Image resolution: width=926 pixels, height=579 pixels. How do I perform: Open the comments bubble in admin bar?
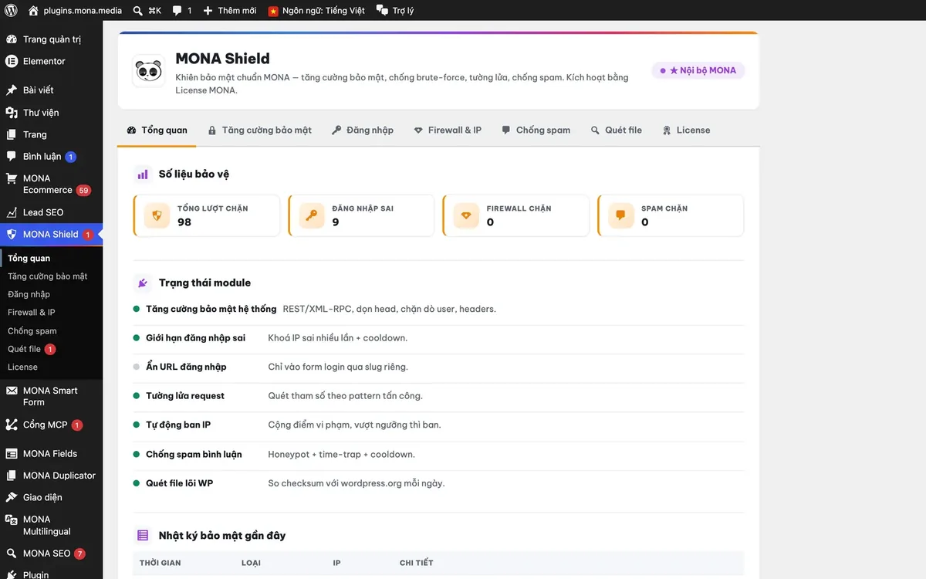(x=177, y=11)
